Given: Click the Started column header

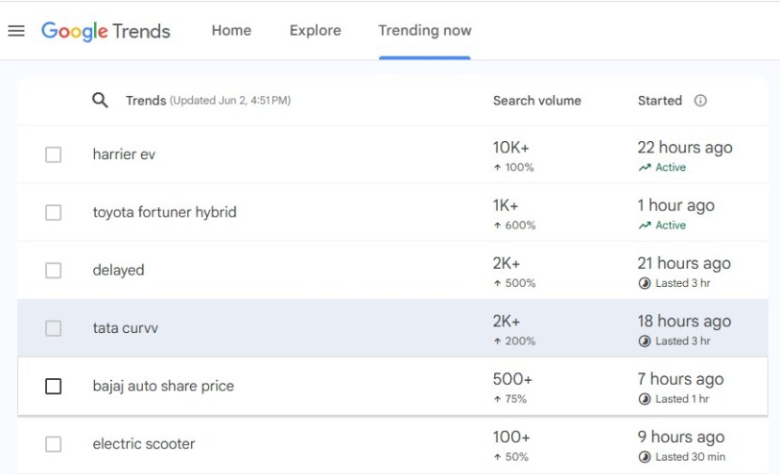Looking at the screenshot, I should click(x=660, y=101).
